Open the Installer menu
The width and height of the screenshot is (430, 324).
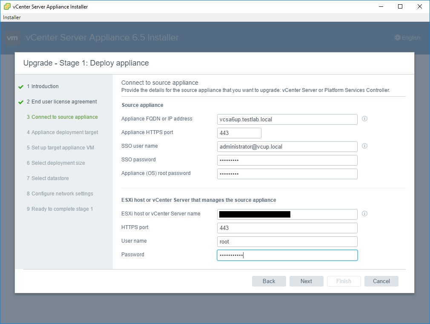(12, 17)
